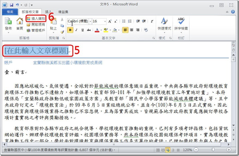Click the grow font size icon
This screenshot has width=239, height=156.
110,21
